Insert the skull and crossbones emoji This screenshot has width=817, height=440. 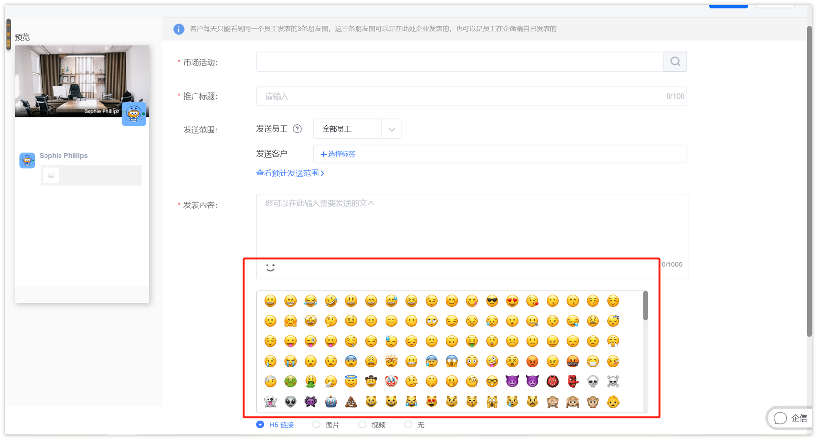(613, 381)
